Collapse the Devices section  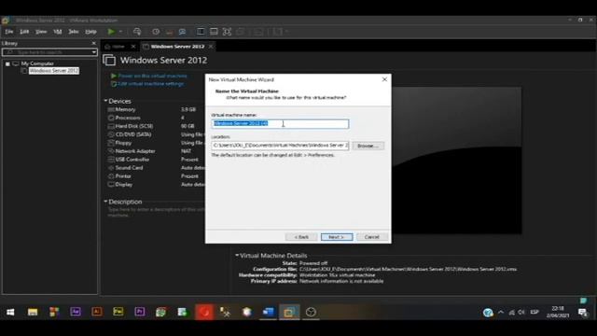click(x=105, y=101)
